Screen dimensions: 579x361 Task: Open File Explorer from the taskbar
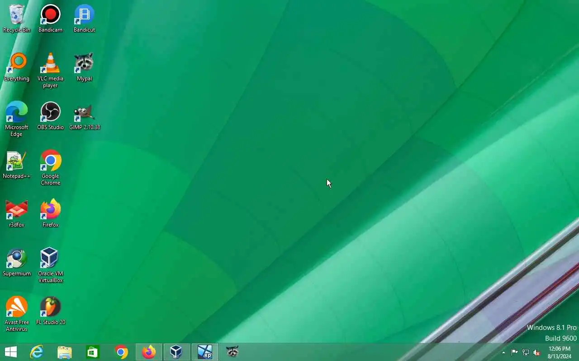point(65,352)
